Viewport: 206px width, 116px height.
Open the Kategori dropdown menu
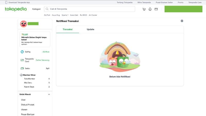tap(36, 9)
